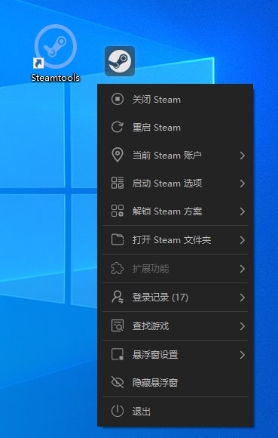Screen dimensions: 278x438
Task: Click the folder icon for 打开 Steam 文件夹
Action: (x=118, y=239)
